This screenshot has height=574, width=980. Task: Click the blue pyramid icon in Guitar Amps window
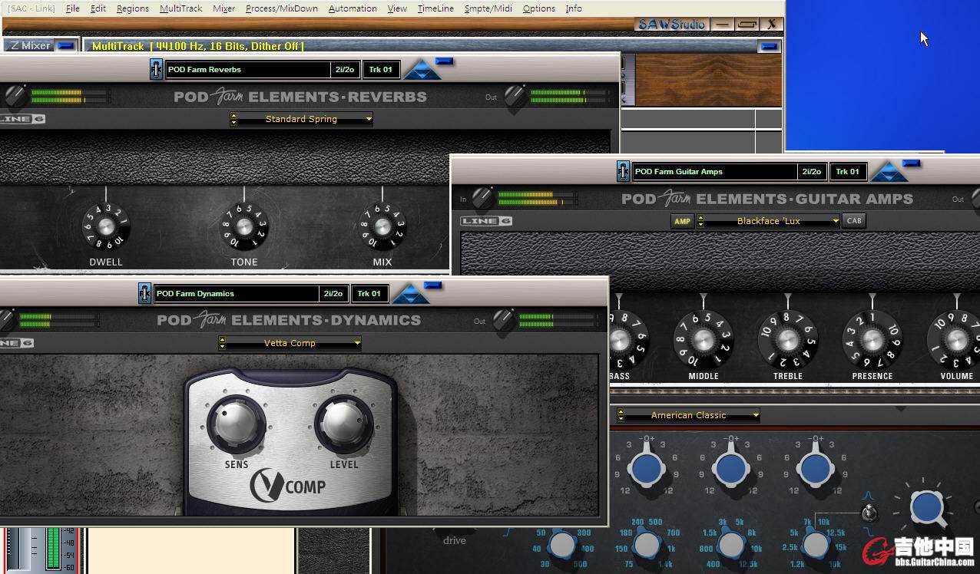pos(889,172)
